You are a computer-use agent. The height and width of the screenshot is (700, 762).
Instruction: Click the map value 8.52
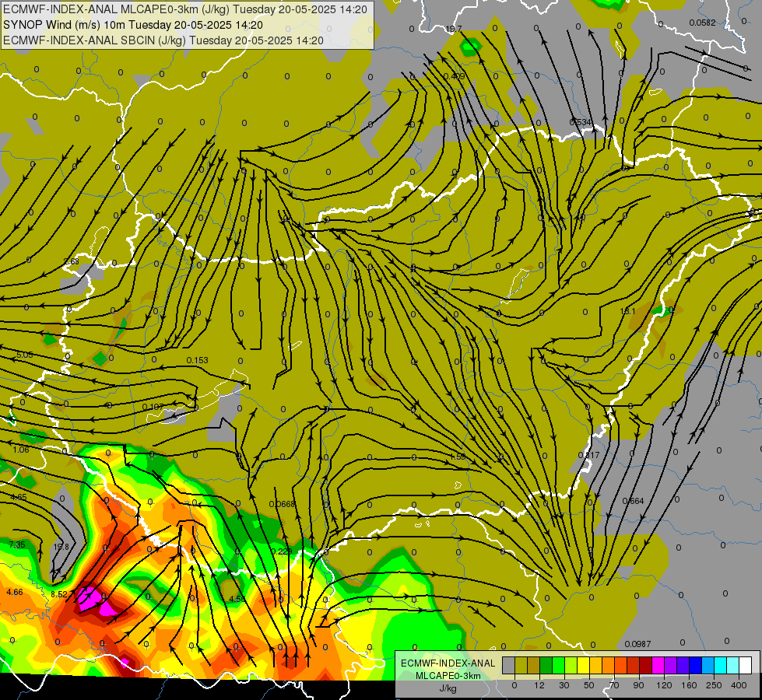pos(59,594)
